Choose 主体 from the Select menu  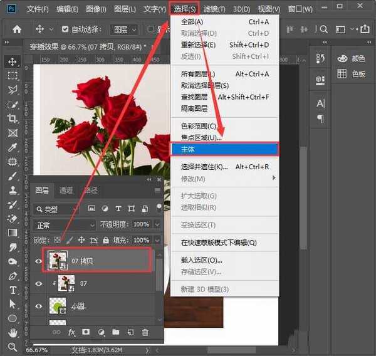tap(224, 150)
